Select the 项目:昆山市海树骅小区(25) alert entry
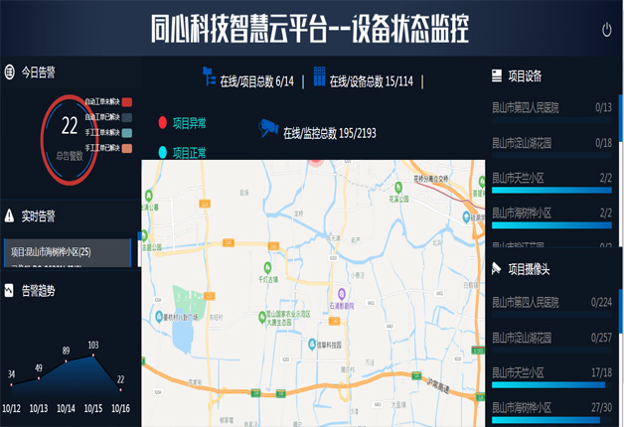Image resolution: width=624 pixels, height=427 pixels. tap(66, 252)
